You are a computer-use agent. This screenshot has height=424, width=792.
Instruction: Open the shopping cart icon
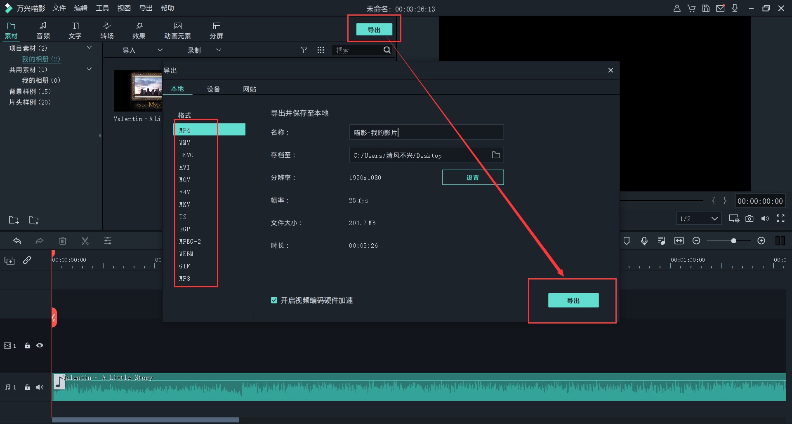(691, 8)
